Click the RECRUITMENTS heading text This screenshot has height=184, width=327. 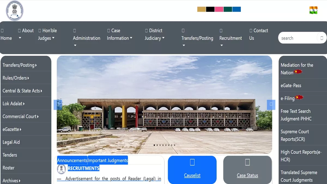pyautogui.click(x=83, y=168)
